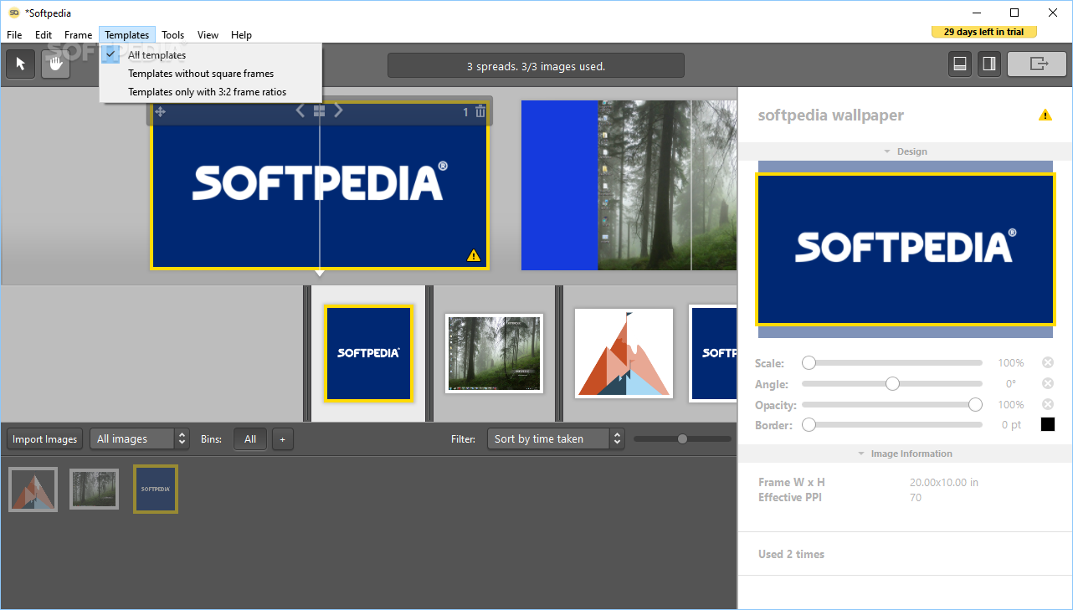Viewport: 1073px width, 610px height.
Task: Click the Effective PPI value 70
Action: coord(916,497)
